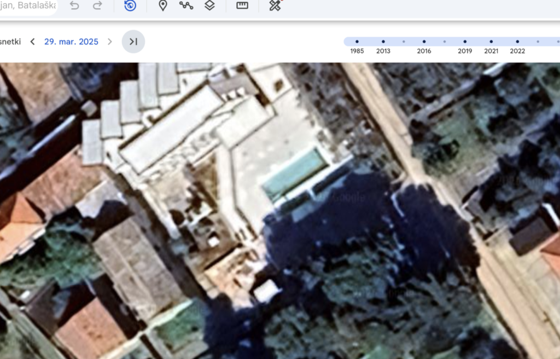Select the 2019 timeline marker

465,42
